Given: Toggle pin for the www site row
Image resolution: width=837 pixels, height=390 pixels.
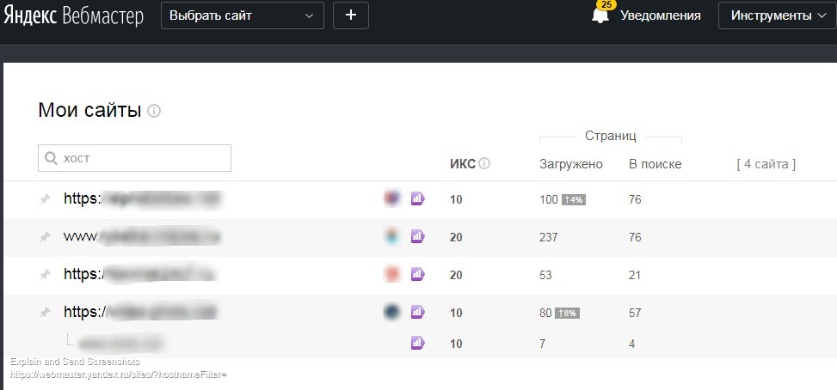Looking at the screenshot, I should click(x=46, y=236).
